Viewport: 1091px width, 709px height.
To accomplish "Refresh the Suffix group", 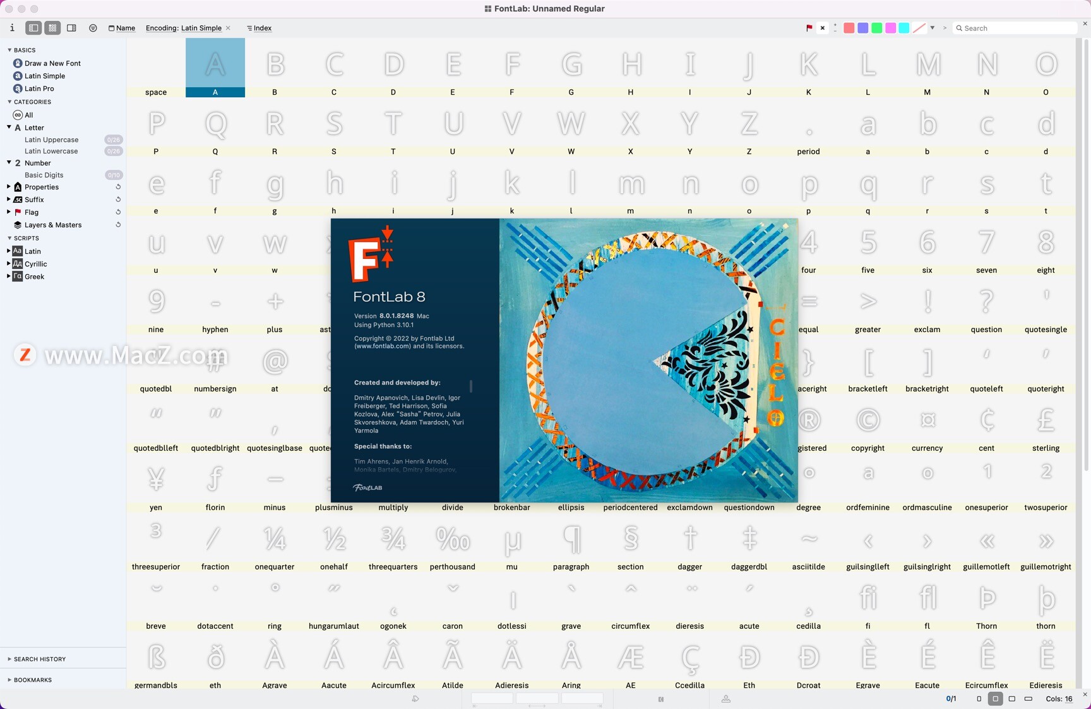I will [118, 200].
